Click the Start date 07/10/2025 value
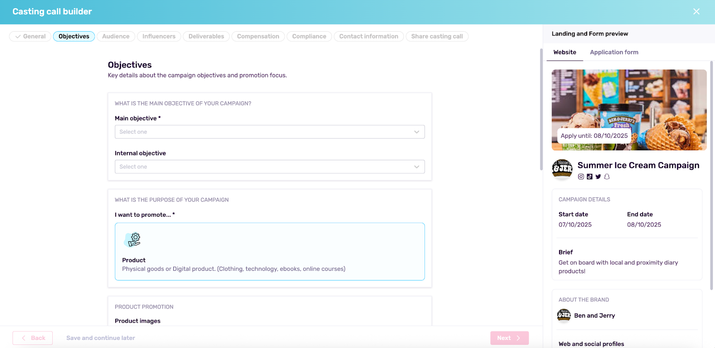Viewport: 715px width, 348px height. 575,225
